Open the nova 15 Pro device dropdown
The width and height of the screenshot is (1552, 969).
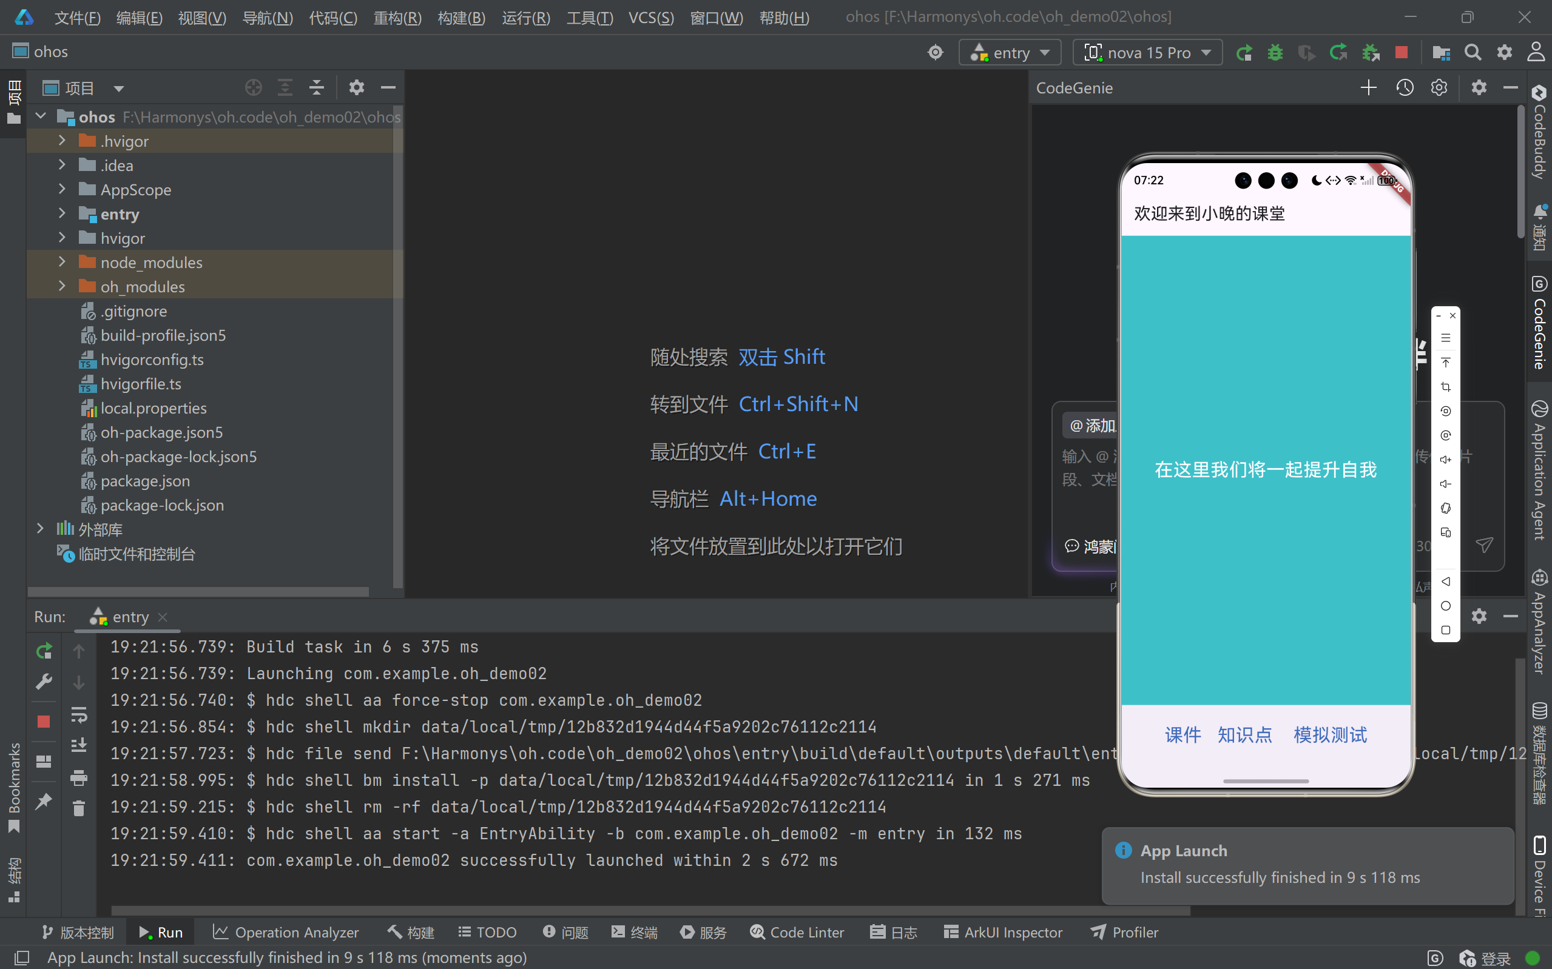[x=1147, y=53]
